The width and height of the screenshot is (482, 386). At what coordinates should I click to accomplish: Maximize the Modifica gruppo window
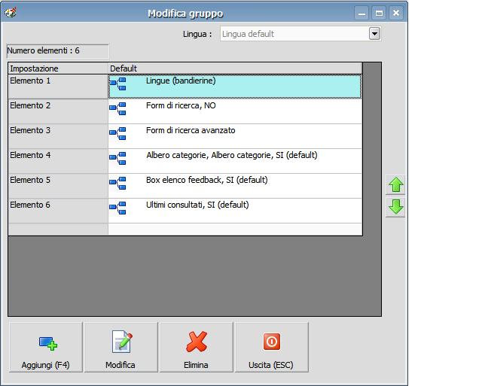[x=379, y=14]
